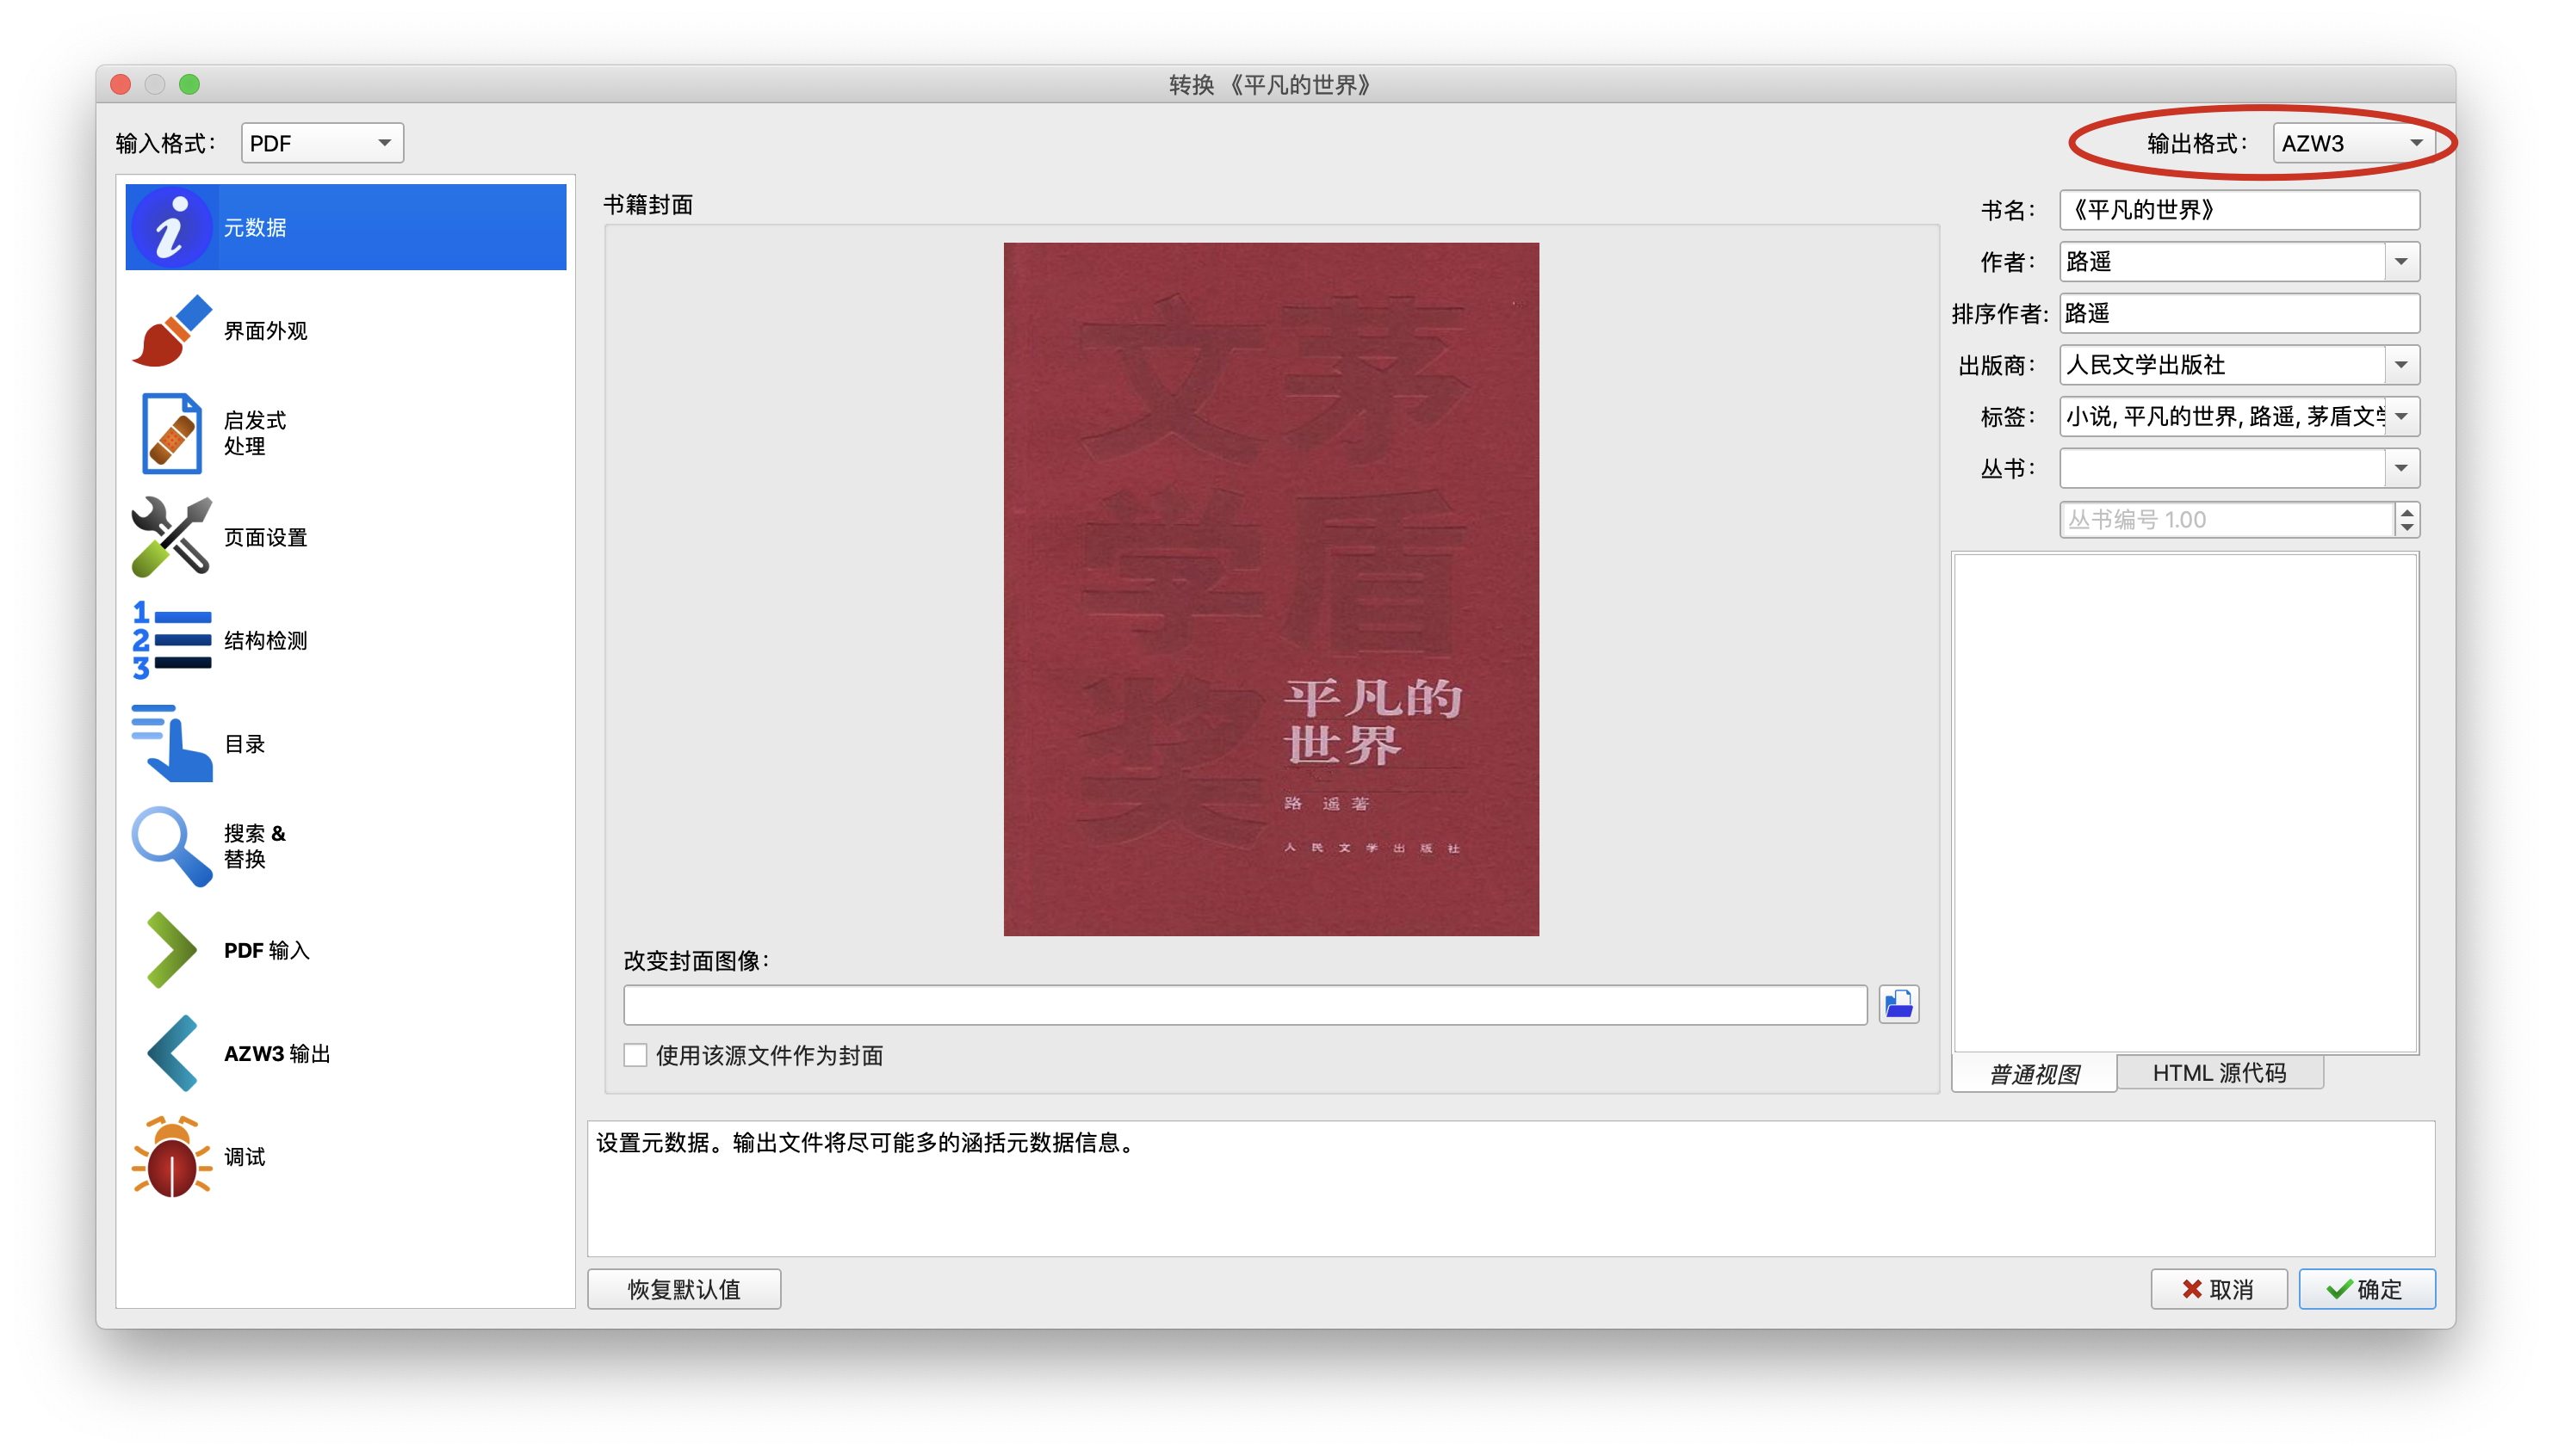This screenshot has width=2552, height=1456.
Task: Click the comments editor area
Action: coord(2185,803)
